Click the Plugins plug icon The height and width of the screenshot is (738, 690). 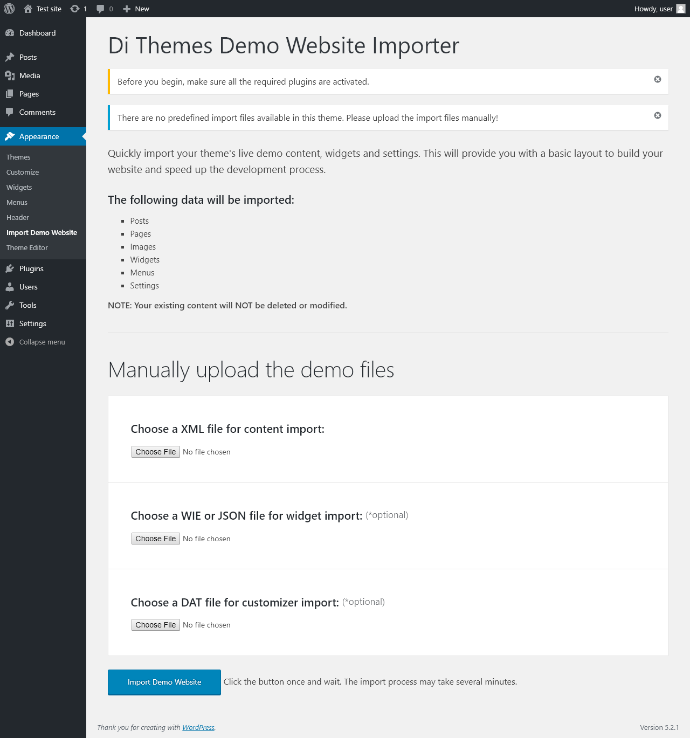coord(10,268)
